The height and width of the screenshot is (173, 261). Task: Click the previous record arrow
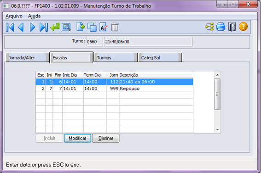[21, 27]
